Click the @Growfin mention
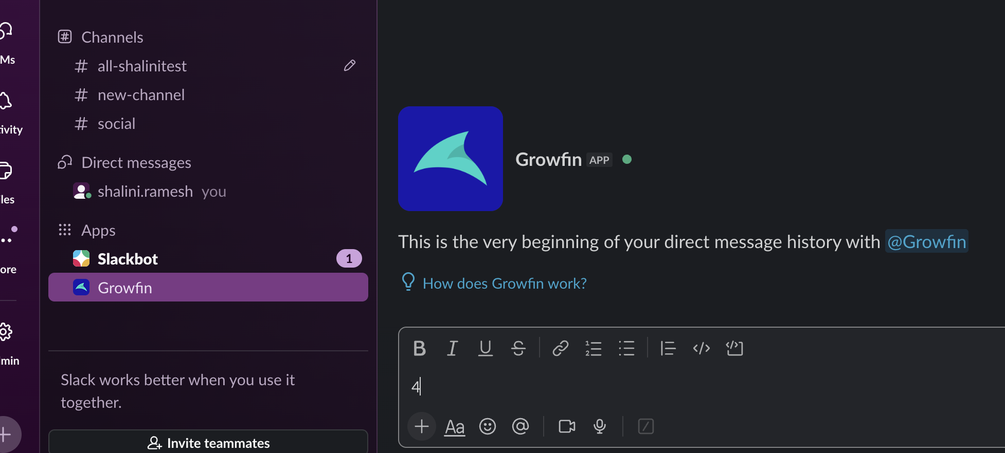Screen dimensions: 1005x453 pos(927,241)
